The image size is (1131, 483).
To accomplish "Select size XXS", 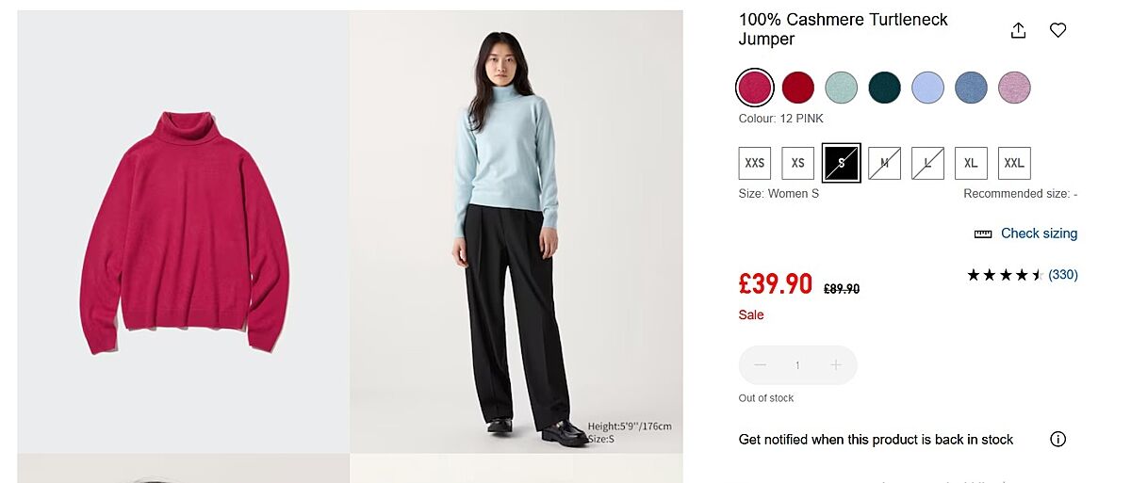I will pyautogui.click(x=755, y=163).
